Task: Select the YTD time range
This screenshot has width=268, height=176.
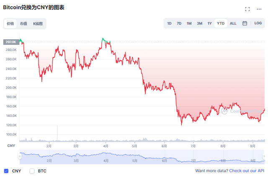Action: click(221, 23)
